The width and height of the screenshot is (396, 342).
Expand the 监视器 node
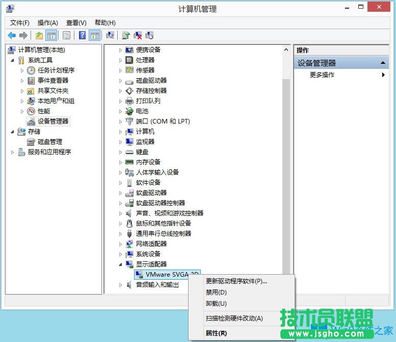[x=120, y=142]
